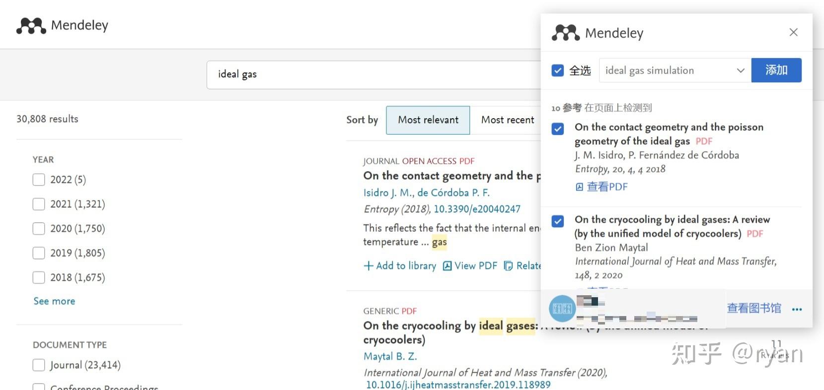Open more options via the ellipsis icon
This screenshot has height=390, width=824.
797,309
